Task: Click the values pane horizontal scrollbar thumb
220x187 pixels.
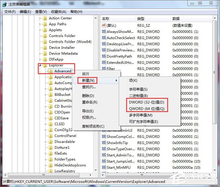Action: [x=142, y=175]
